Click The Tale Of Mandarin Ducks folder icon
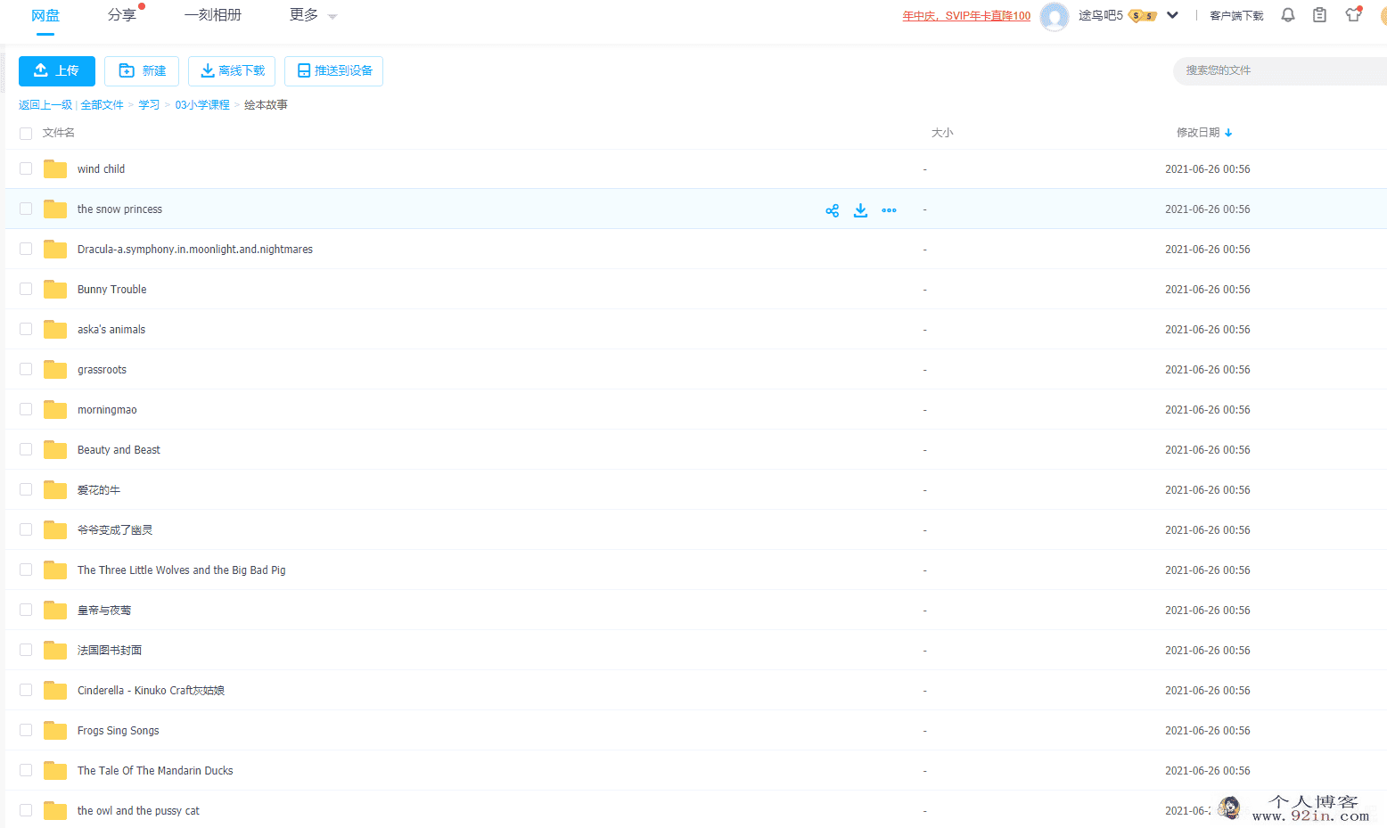 55,770
